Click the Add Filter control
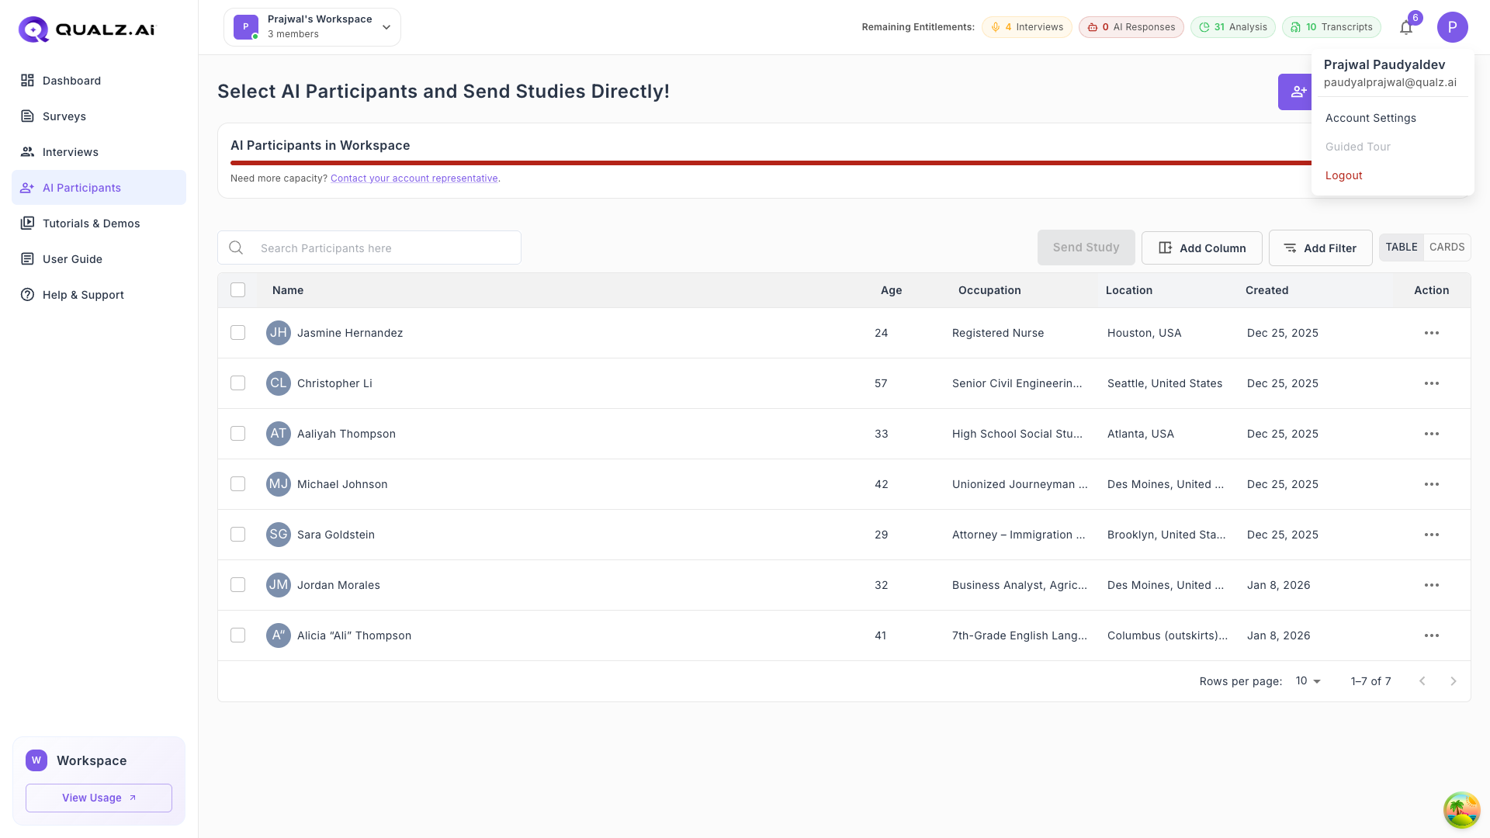 point(1320,248)
